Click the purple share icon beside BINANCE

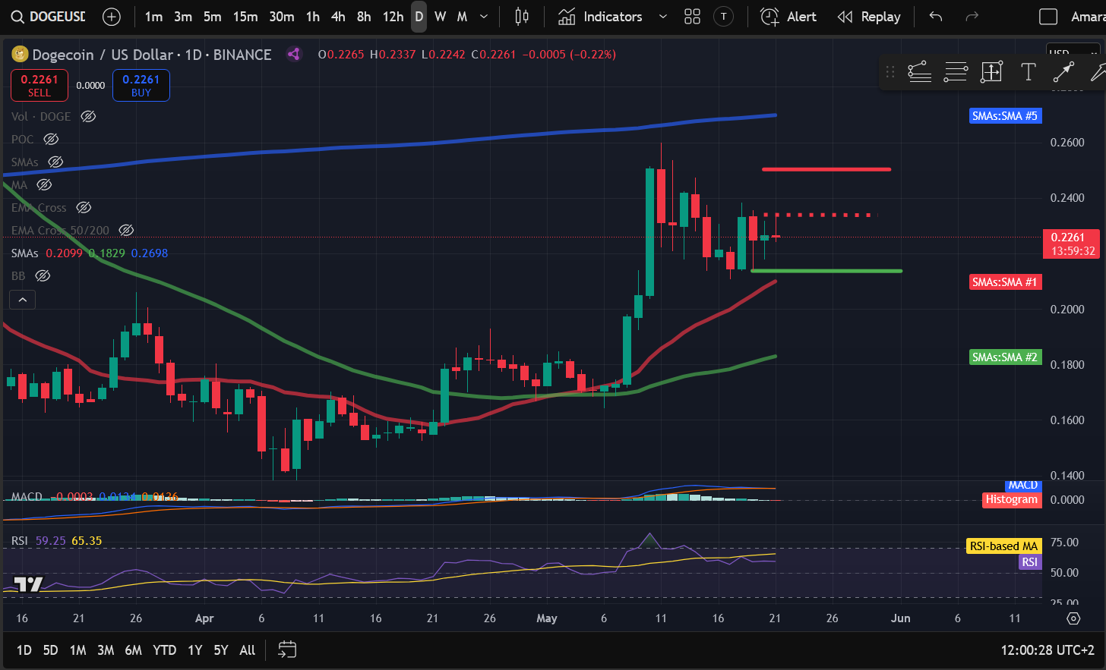(294, 54)
